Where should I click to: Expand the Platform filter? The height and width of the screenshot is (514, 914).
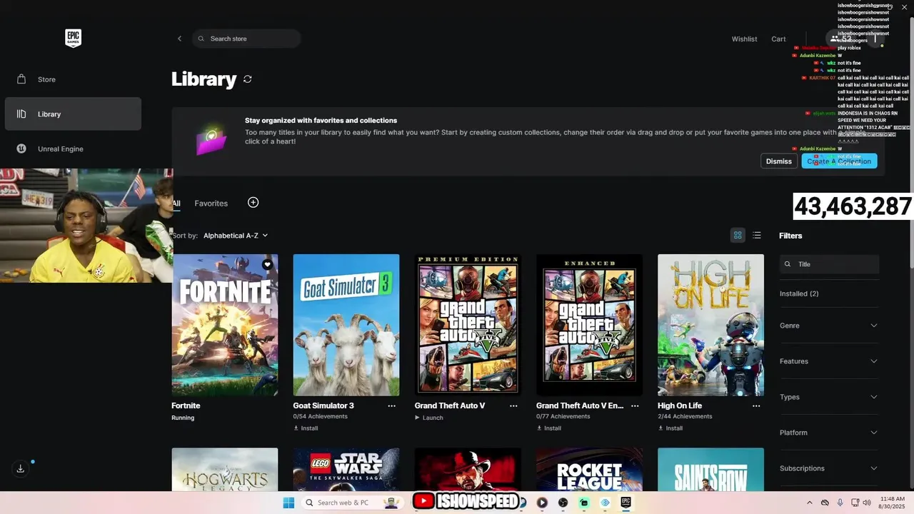coord(829,433)
